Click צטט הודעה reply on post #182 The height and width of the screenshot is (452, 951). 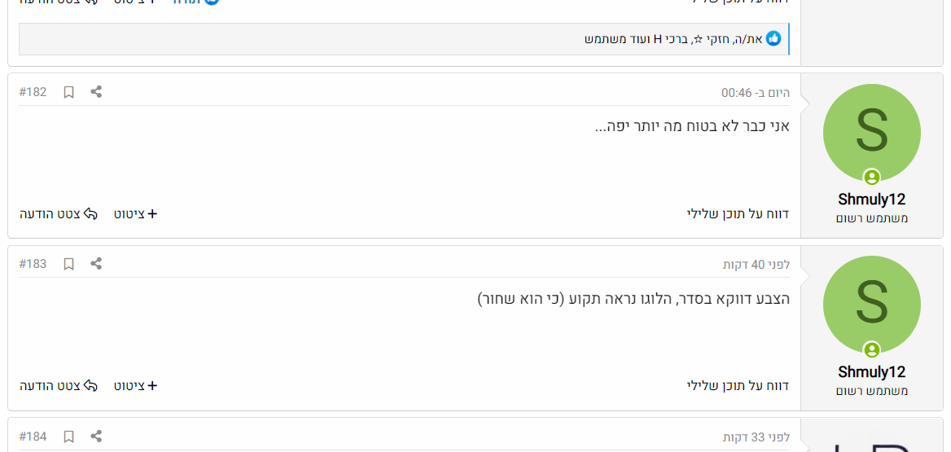[59, 214]
